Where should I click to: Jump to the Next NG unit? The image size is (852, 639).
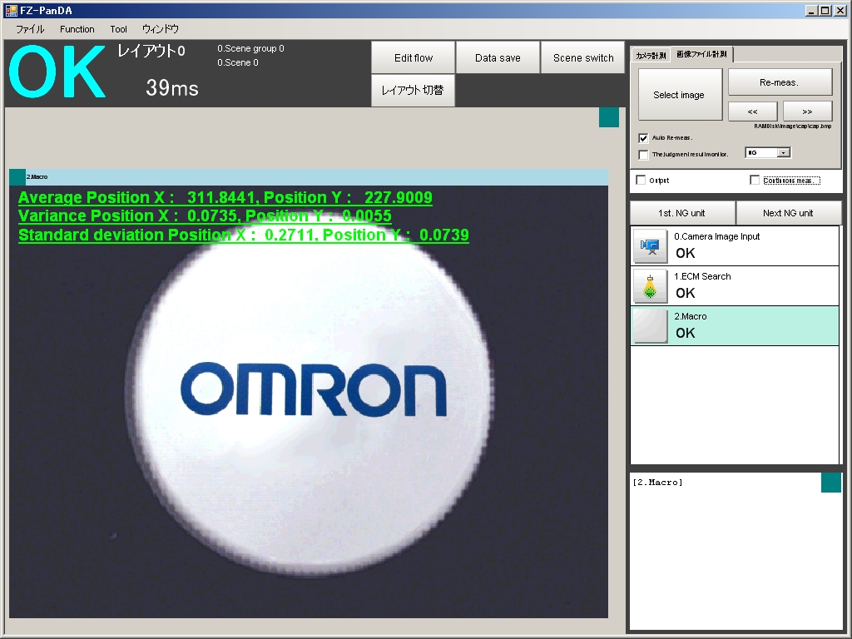pyautogui.click(x=789, y=213)
